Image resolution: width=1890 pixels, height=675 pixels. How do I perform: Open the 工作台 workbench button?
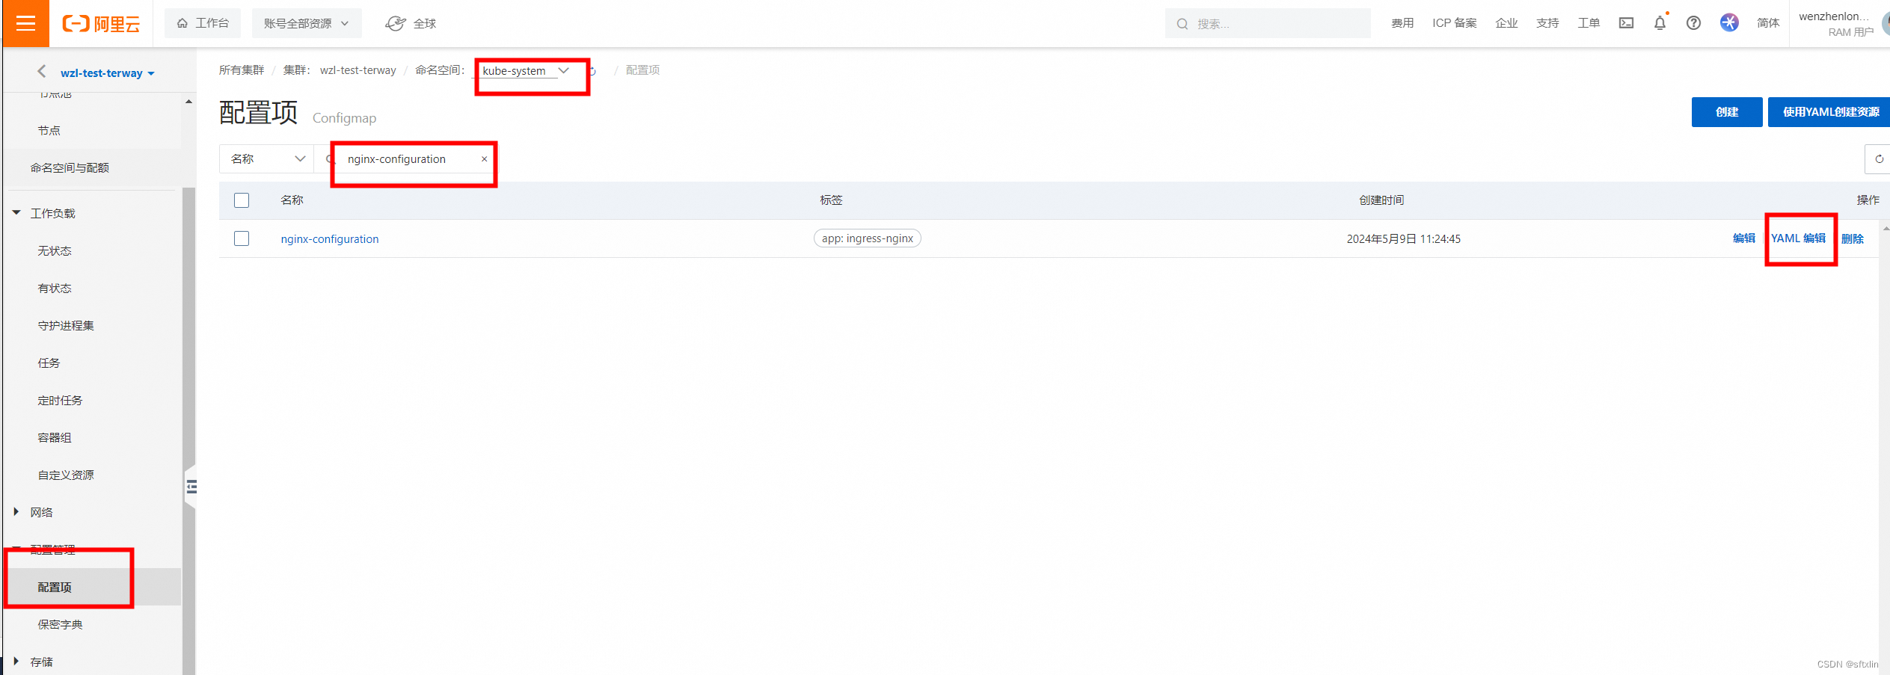tap(203, 23)
